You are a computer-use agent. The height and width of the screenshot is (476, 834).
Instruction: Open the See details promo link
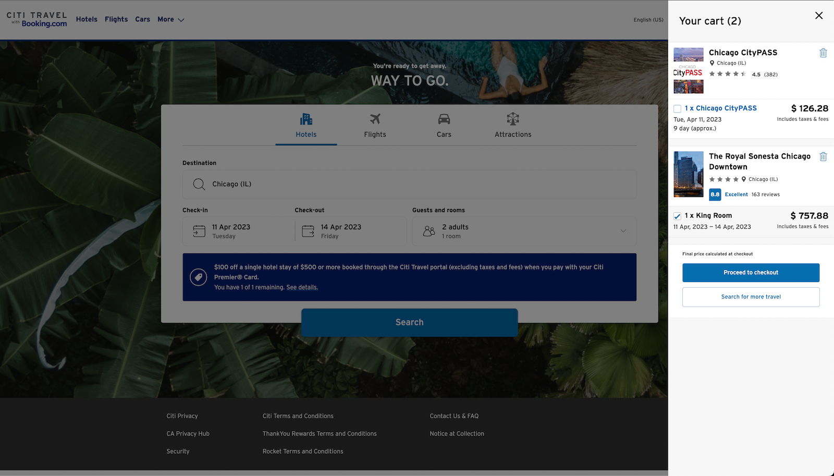(302, 287)
